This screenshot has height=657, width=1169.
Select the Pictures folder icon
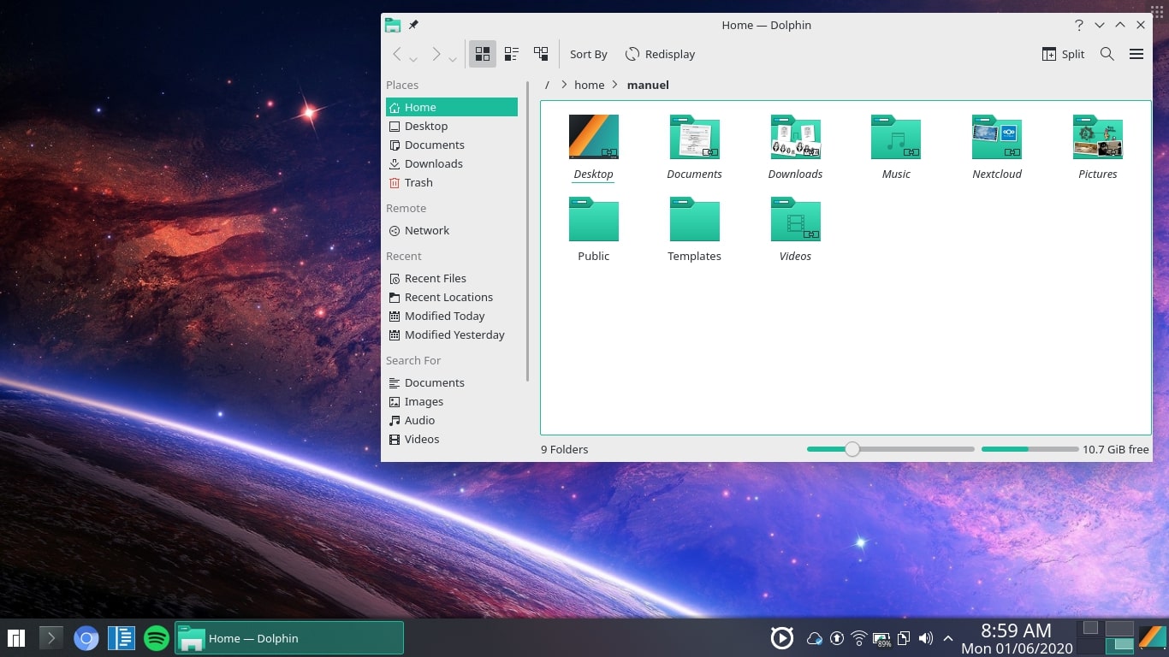pyautogui.click(x=1098, y=137)
